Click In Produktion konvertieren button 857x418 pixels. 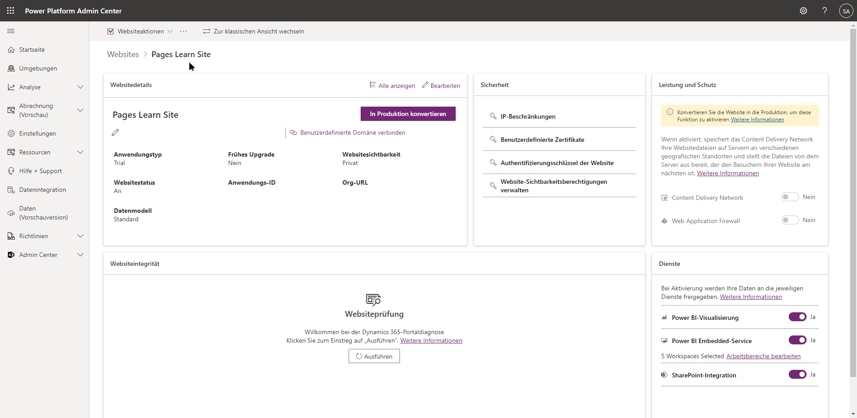[408, 114]
